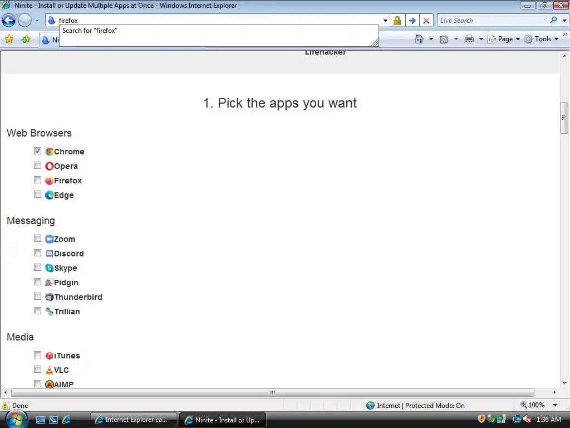Open the recent pages dropdown arrow
570x428 pixels.
click(37, 21)
